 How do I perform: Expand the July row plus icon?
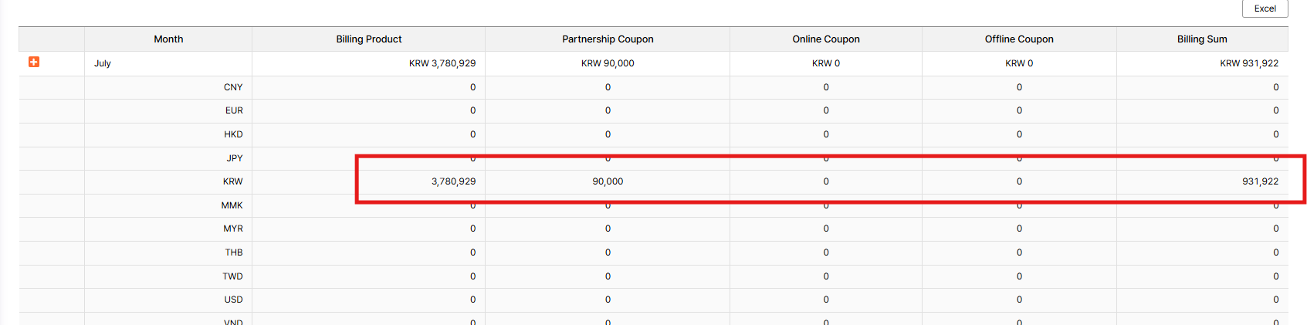34,62
